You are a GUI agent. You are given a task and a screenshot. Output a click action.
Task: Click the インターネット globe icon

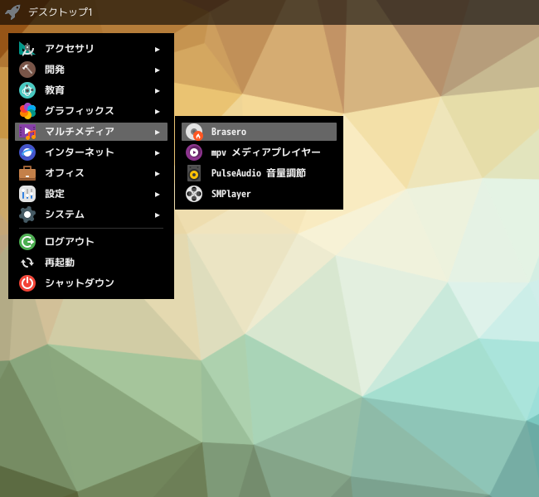pyautogui.click(x=27, y=152)
